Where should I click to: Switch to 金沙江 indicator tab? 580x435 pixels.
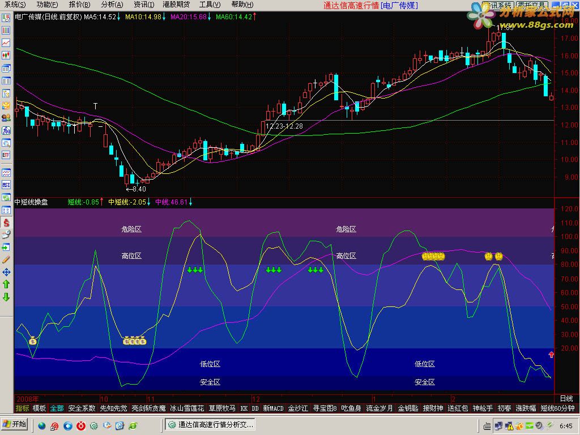298,408
